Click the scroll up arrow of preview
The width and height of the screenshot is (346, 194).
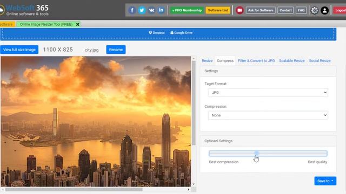194,59
